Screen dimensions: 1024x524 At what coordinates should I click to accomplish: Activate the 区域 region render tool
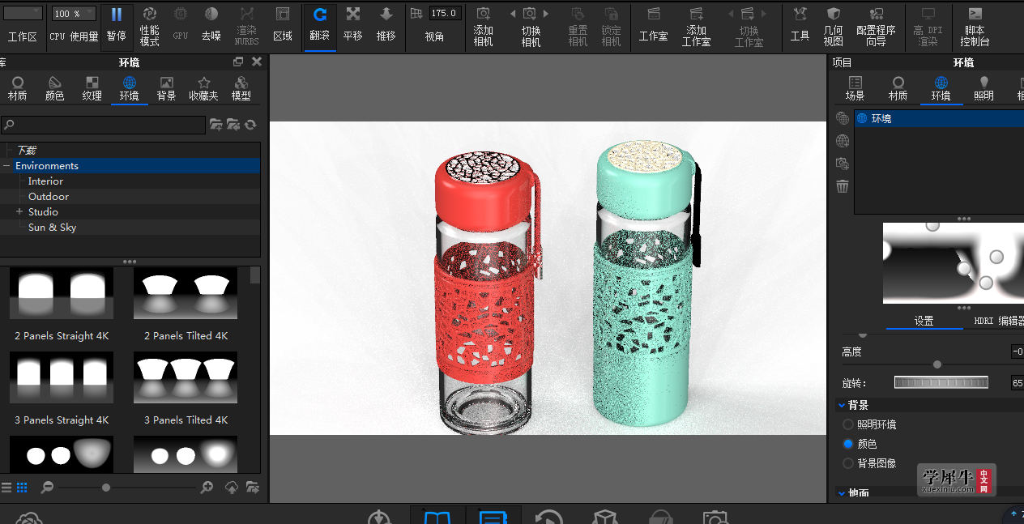click(283, 24)
